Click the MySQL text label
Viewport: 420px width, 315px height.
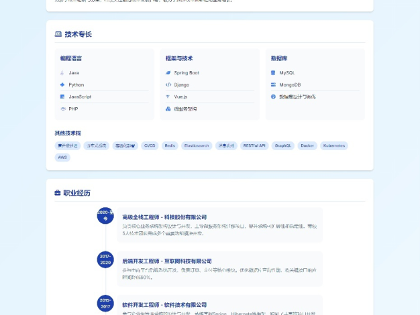pyautogui.click(x=287, y=73)
